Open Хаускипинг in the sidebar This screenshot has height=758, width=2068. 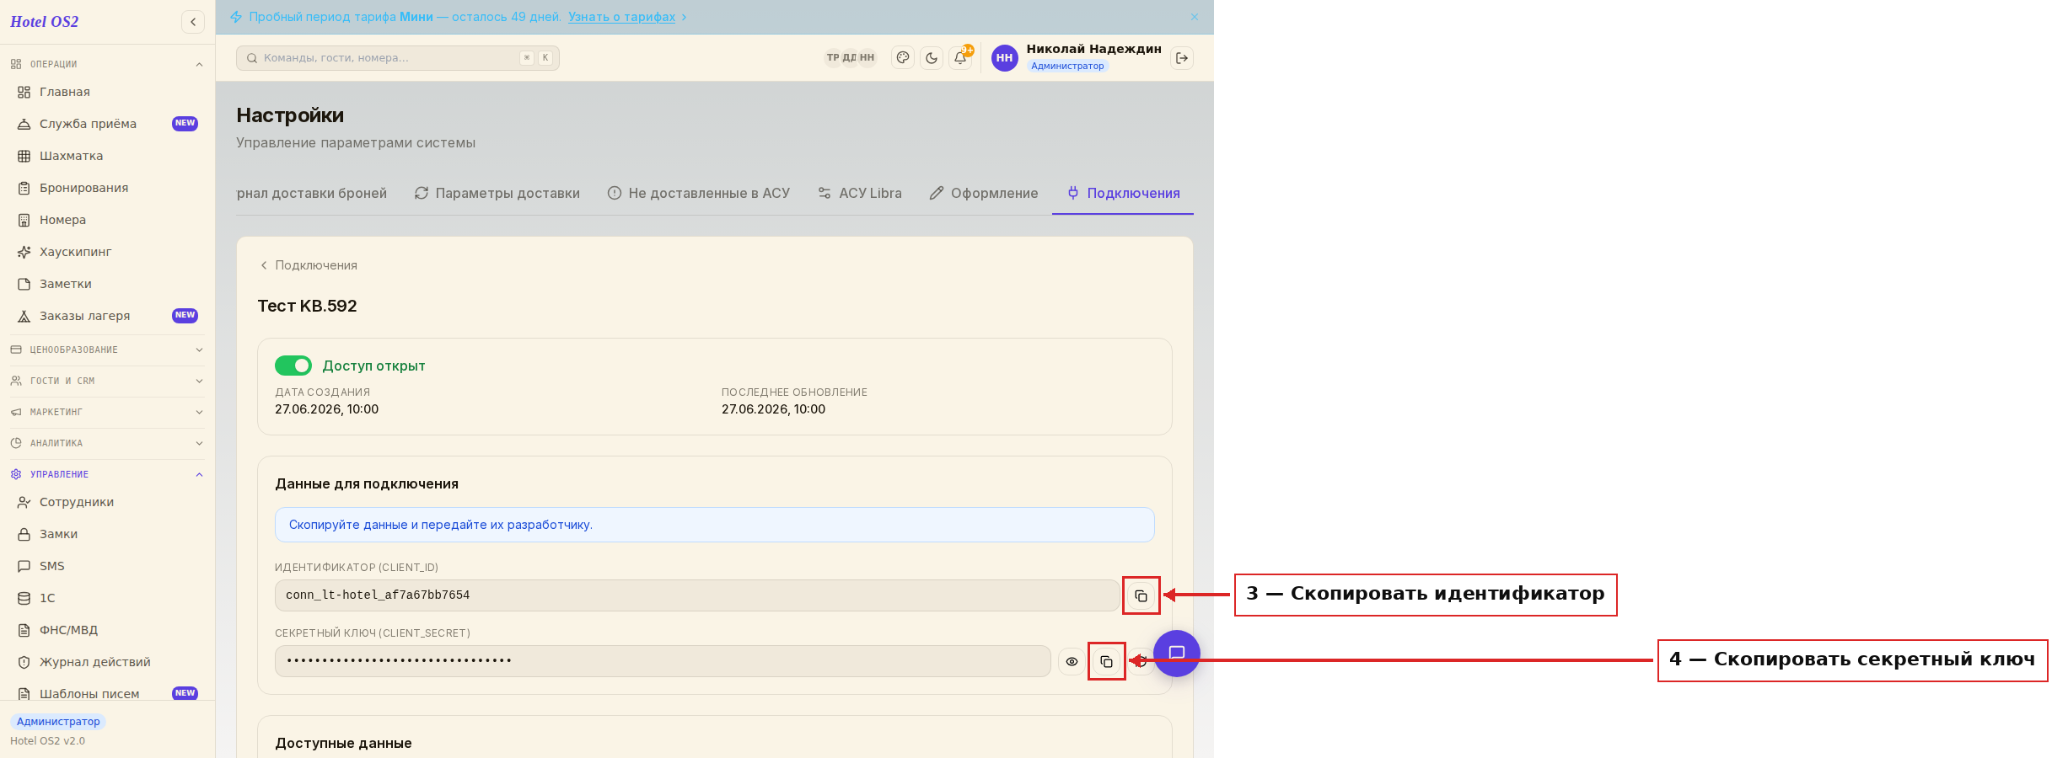click(x=107, y=252)
